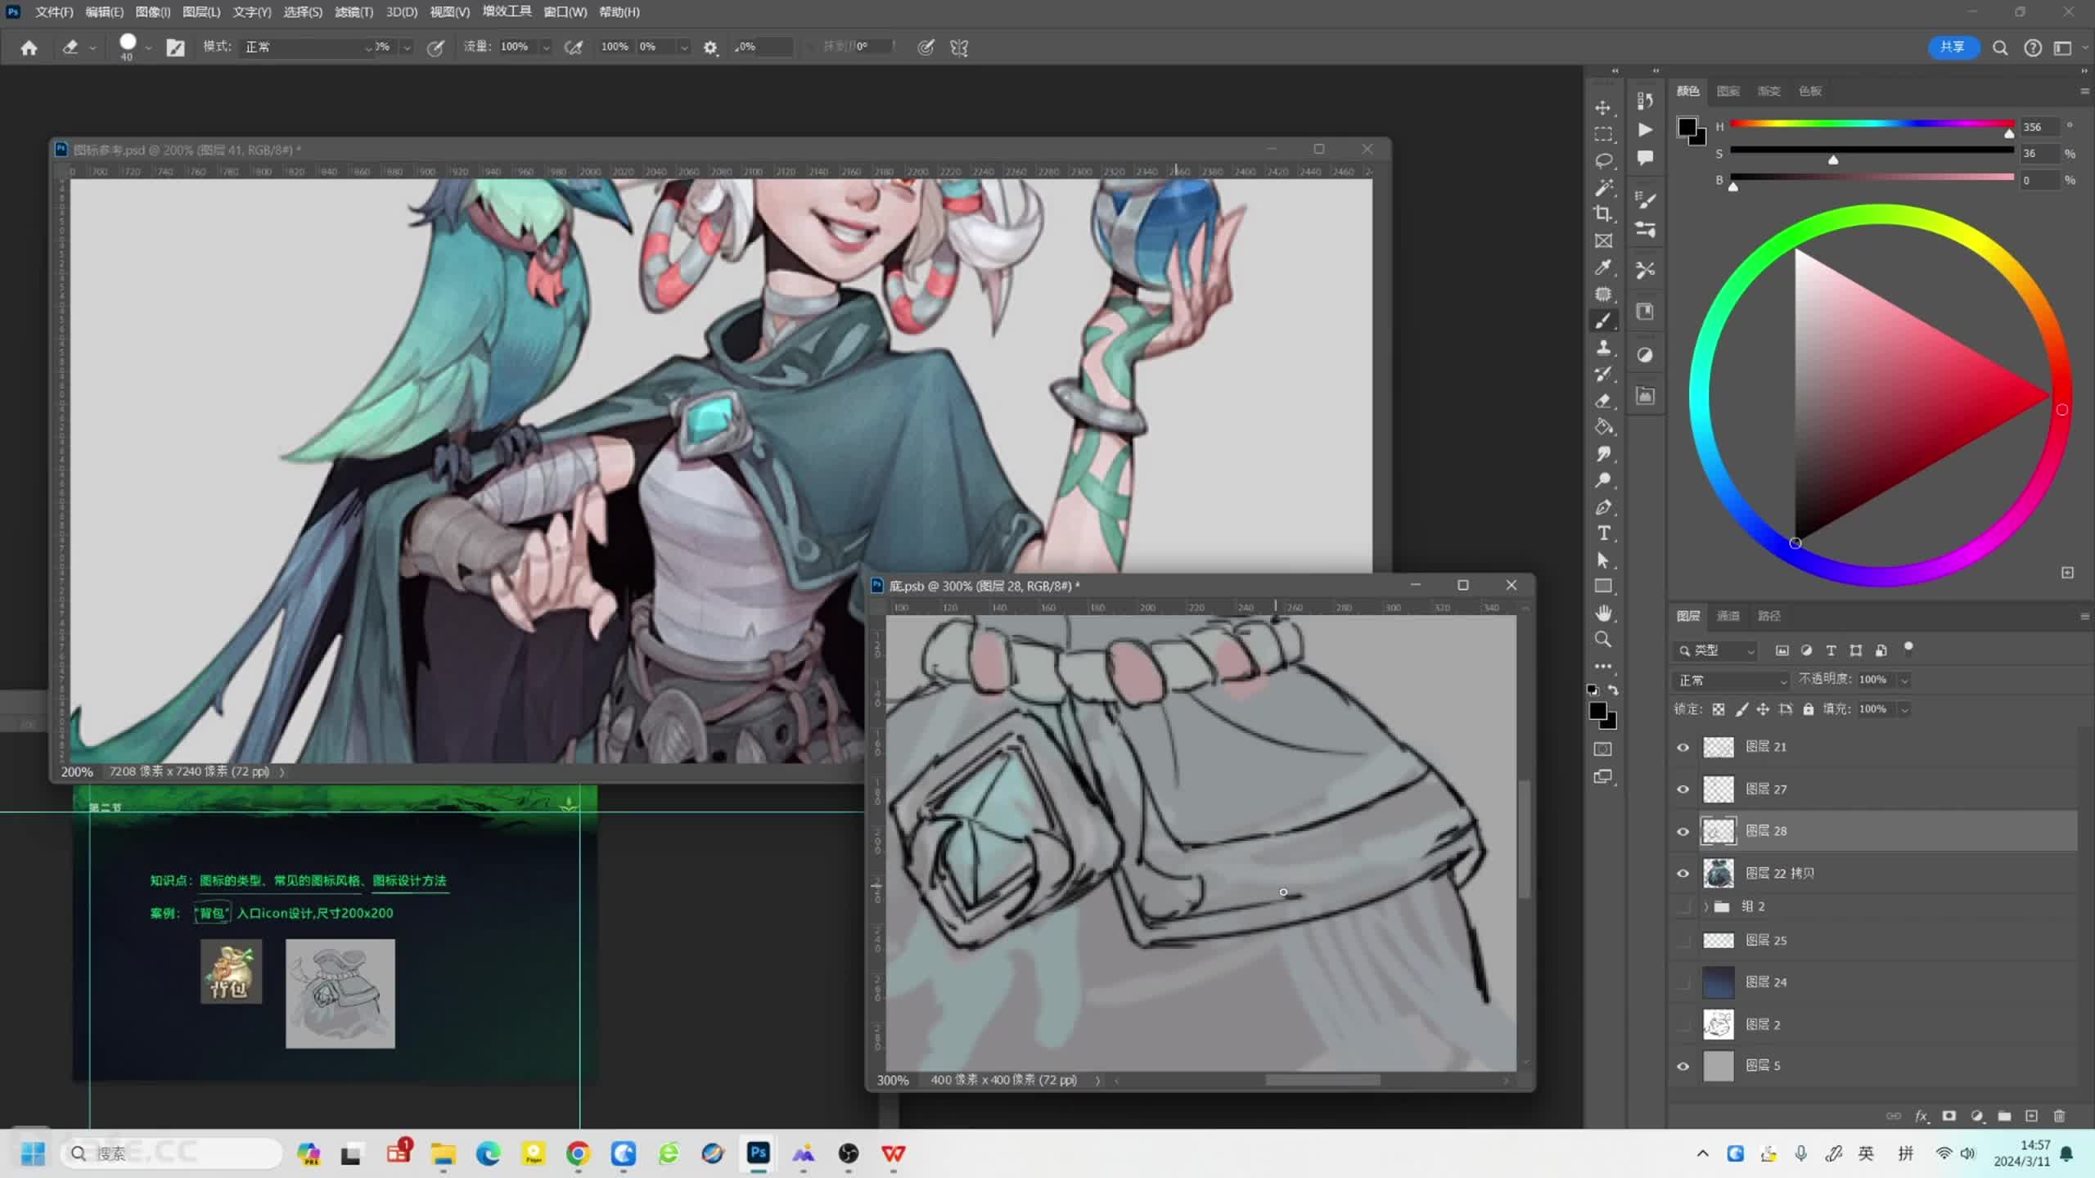Open the 滤镜(T) menu
Viewport: 2095px width, 1178px height.
[354, 12]
